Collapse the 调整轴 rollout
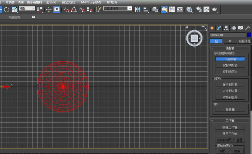The width and height of the screenshot is (252, 154). coord(230,48)
